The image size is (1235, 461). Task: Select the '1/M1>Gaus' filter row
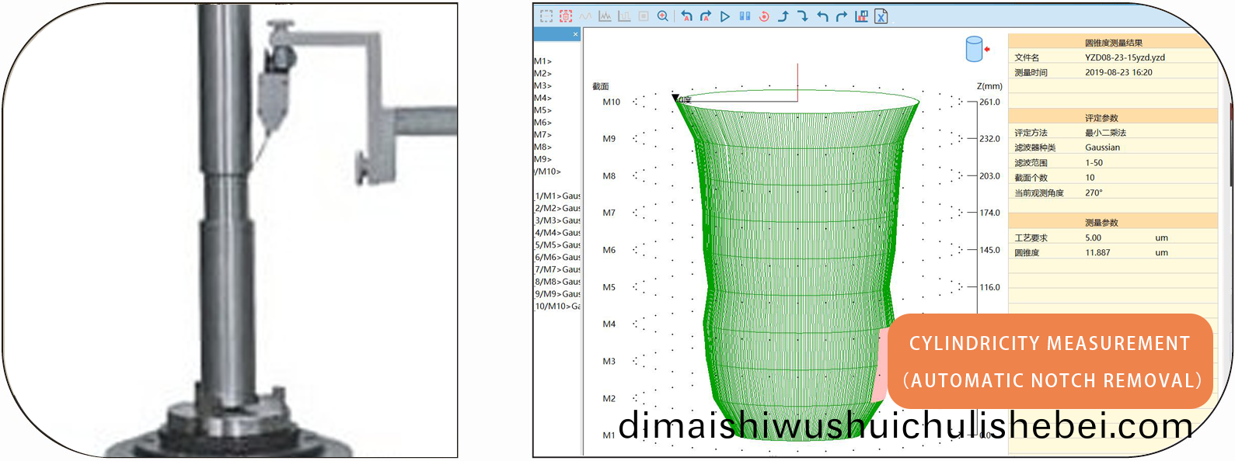coord(557,196)
